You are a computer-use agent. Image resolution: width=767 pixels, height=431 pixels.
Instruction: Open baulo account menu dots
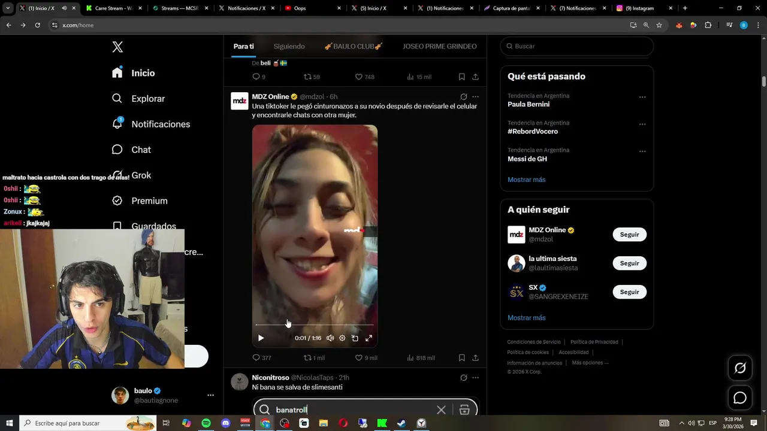click(210, 395)
